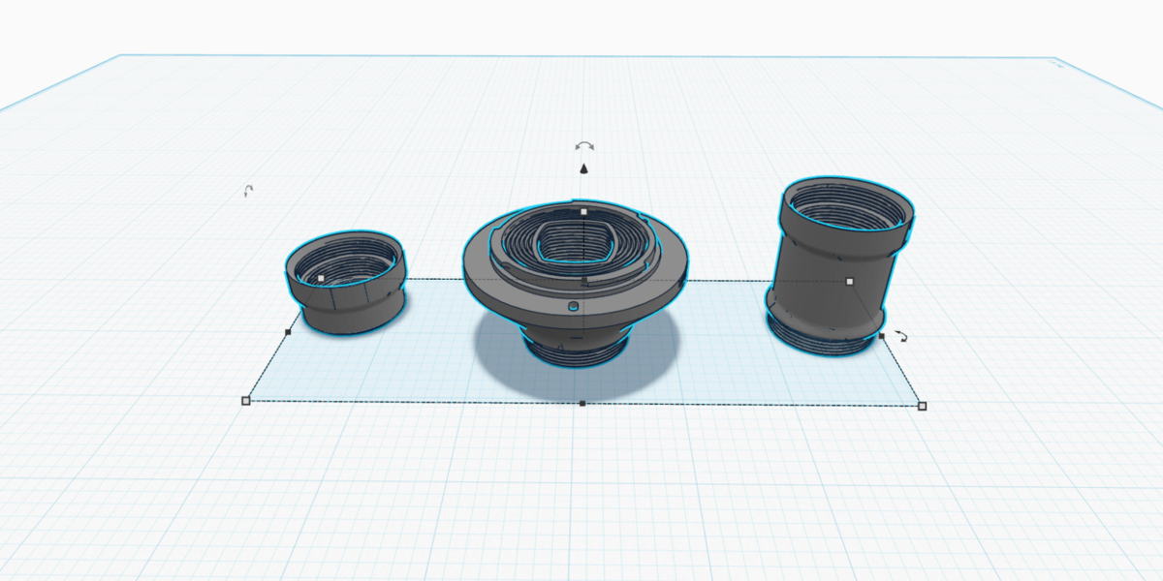Click bottom-right corner handle of selection box
This screenshot has width=1163, height=581.
click(x=922, y=406)
